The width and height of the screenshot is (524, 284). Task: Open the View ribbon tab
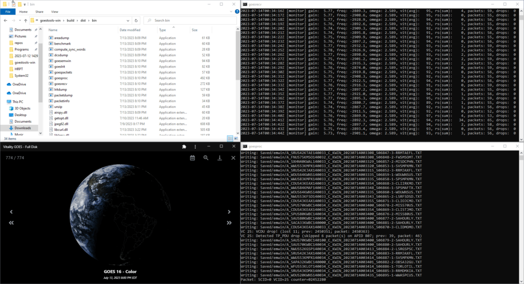[55, 12]
